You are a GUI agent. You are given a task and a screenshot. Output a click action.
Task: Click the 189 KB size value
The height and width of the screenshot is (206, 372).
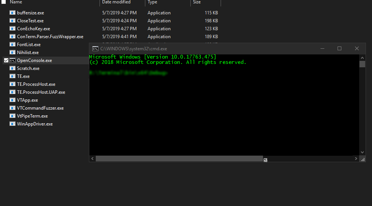[x=211, y=37]
